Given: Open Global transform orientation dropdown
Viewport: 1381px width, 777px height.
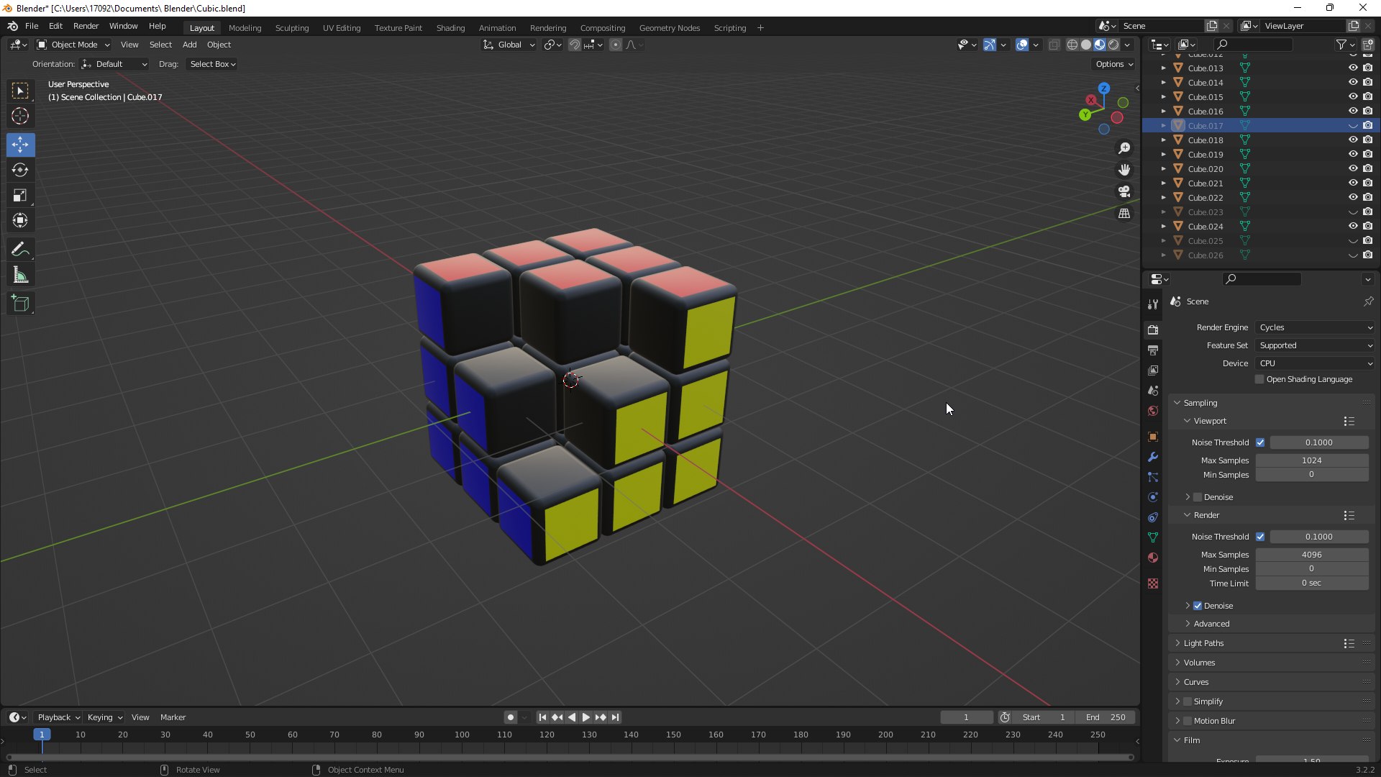Looking at the screenshot, I should tap(509, 45).
